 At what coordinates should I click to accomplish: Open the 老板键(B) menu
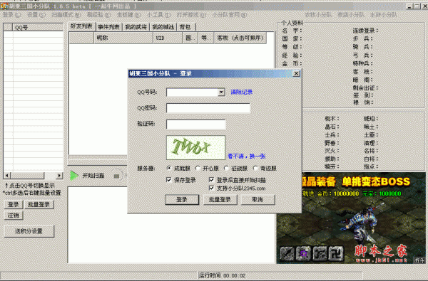click(x=129, y=15)
